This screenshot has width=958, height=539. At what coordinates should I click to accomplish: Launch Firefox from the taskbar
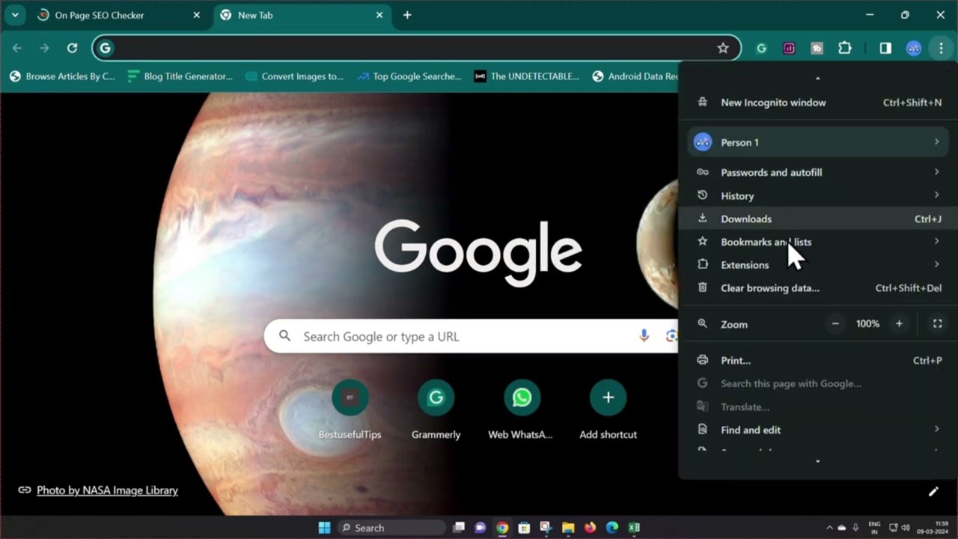point(590,528)
